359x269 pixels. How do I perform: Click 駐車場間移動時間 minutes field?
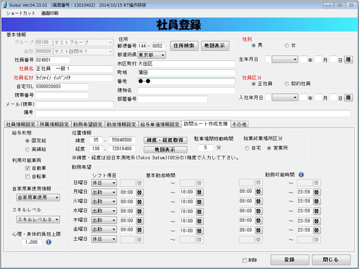pyautogui.click(x=206, y=148)
